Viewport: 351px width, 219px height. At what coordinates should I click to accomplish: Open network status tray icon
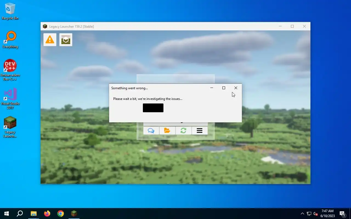pos(309,214)
